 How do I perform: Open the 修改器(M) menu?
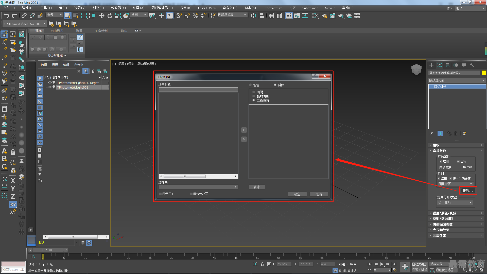[x=118, y=8]
